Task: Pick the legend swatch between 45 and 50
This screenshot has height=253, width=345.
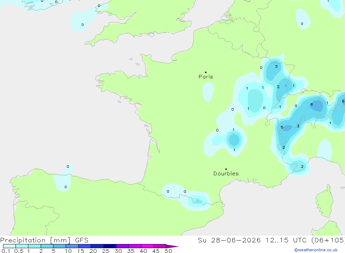Action: click(160, 246)
